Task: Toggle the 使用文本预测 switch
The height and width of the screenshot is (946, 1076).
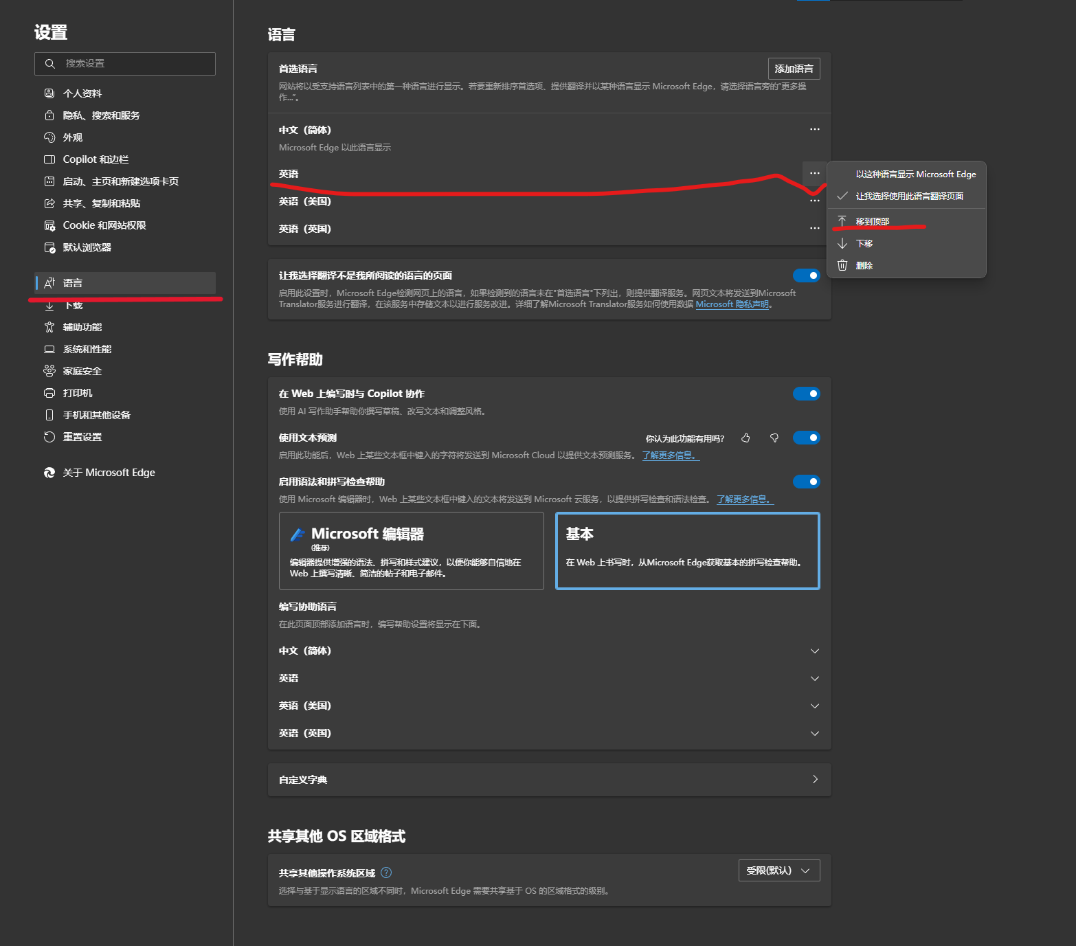Action: pos(807,438)
